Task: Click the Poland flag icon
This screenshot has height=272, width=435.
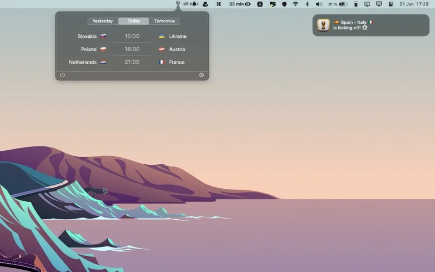Action: tap(103, 50)
